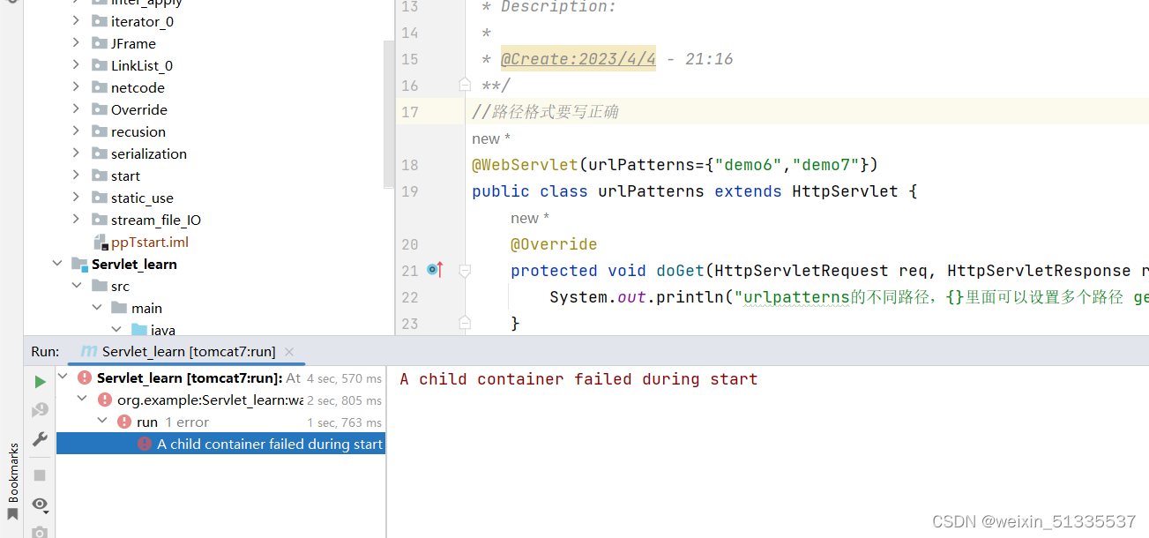The image size is (1149, 538).
Task: Collapse the Servlet_learn project node
Action: pyautogui.click(x=56, y=263)
